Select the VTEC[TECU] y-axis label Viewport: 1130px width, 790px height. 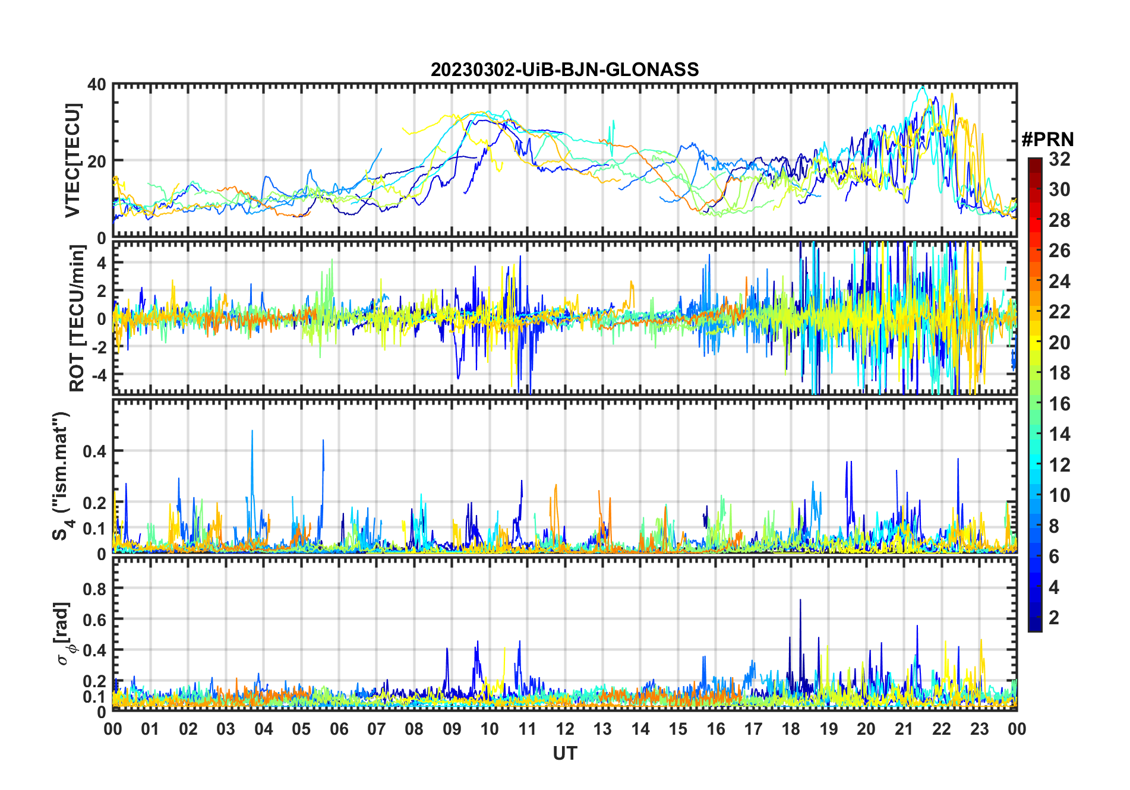click(x=72, y=160)
